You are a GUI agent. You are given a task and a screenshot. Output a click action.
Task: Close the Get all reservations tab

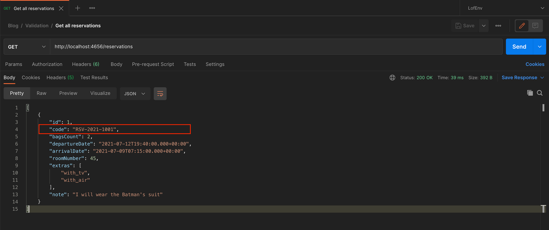click(x=61, y=8)
